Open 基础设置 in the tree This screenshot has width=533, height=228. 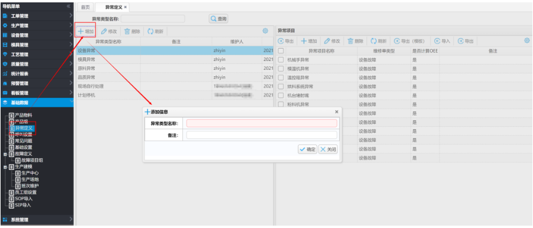pos(23,147)
